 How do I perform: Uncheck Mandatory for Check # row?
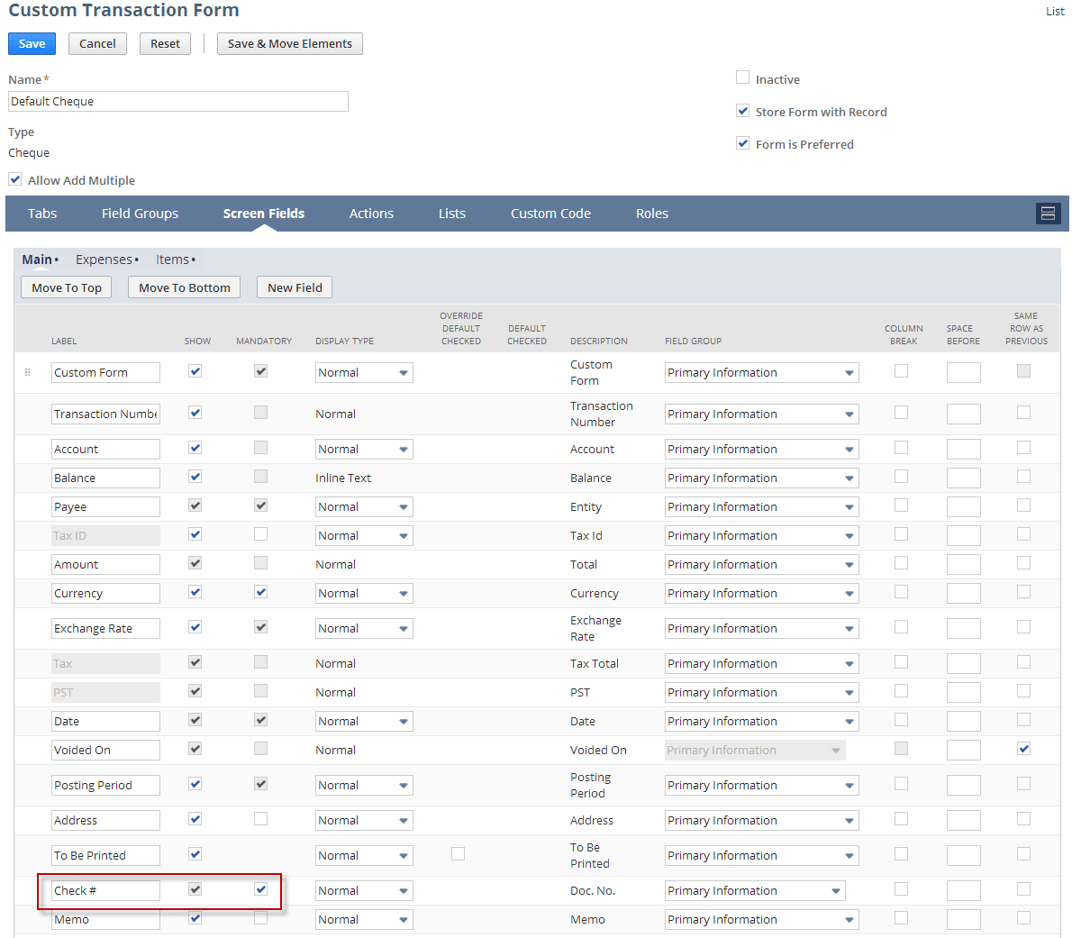[260, 889]
